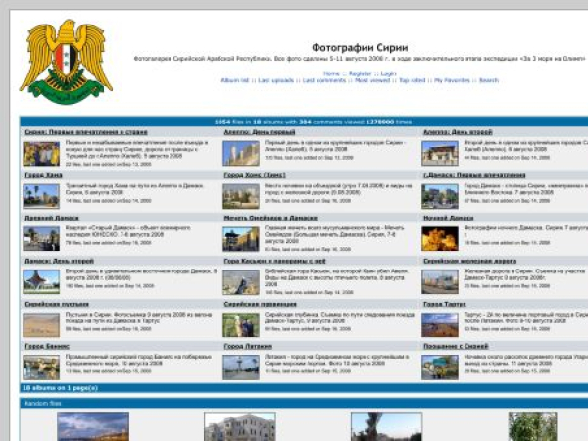Screen dimensions: 588x441
Task: Open album 'Город Банияс'
Action: click(x=47, y=347)
